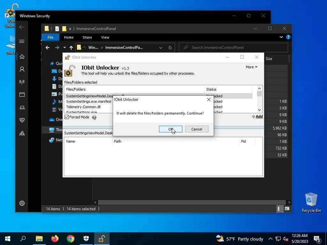Click the Windows Security back arrow

click(22, 27)
